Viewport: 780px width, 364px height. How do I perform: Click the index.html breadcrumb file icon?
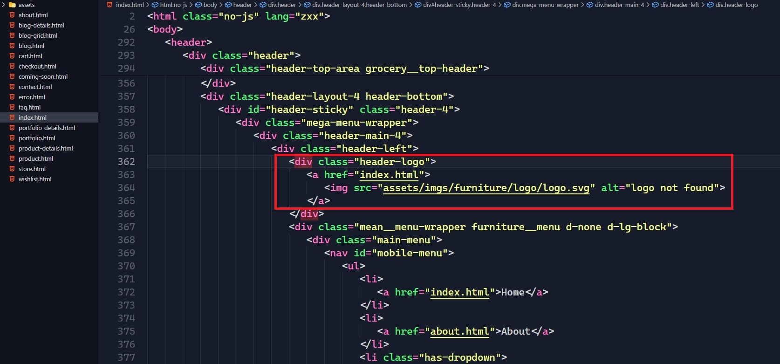tap(110, 5)
